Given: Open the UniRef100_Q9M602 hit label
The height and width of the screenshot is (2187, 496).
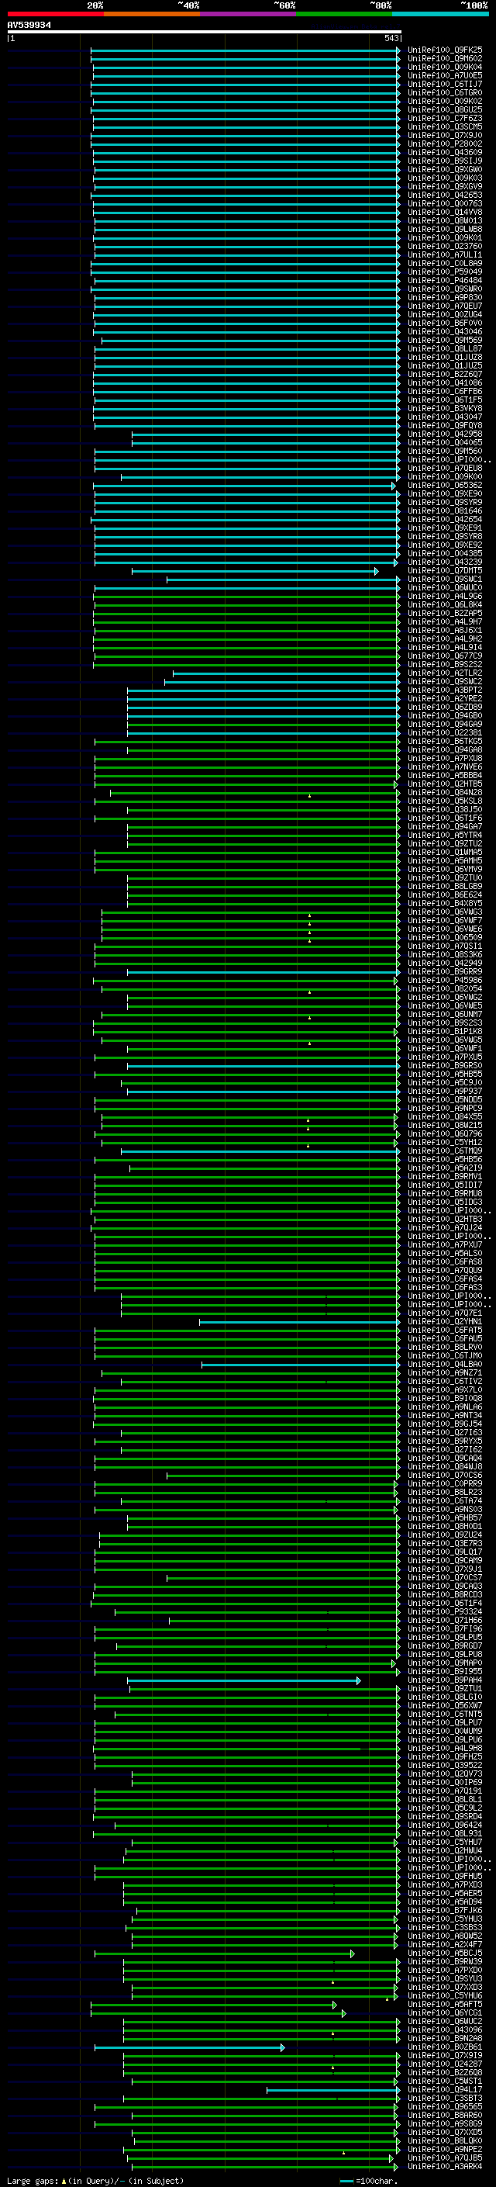Looking at the screenshot, I should [445, 59].
